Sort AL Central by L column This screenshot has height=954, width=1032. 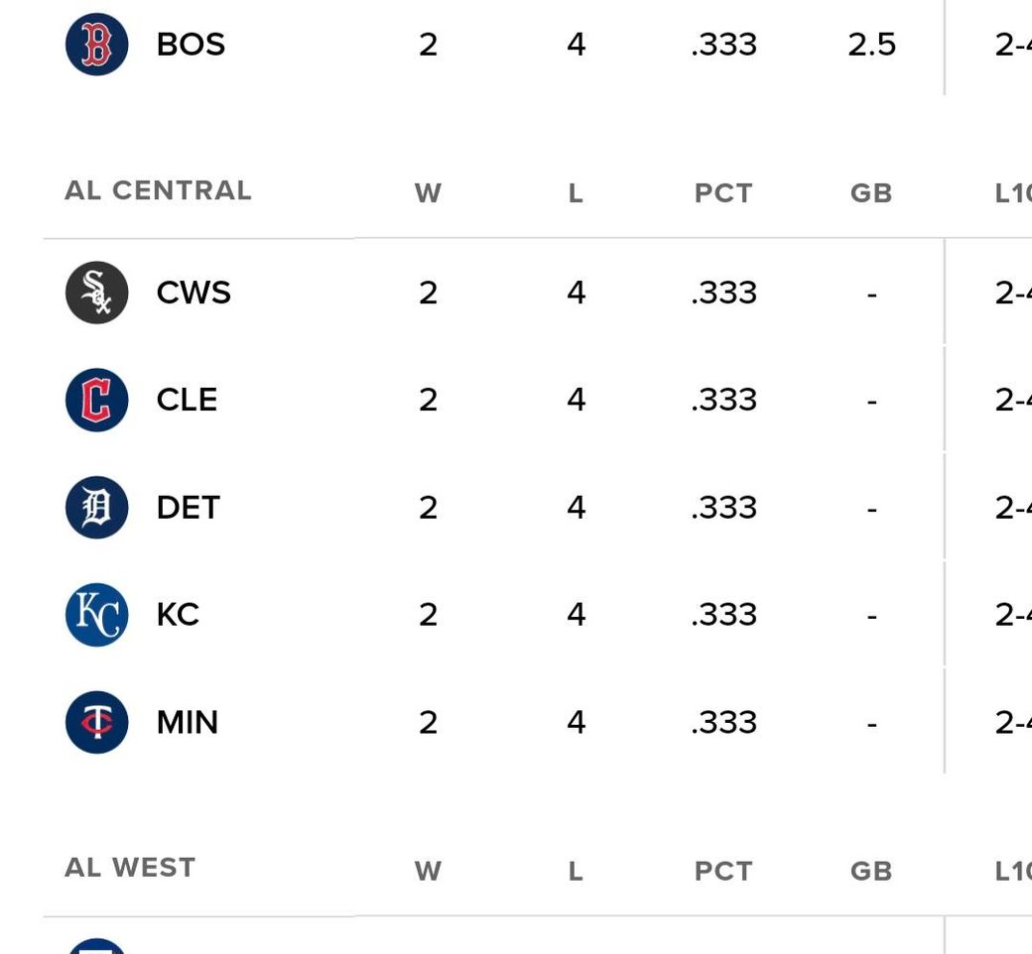coord(576,193)
